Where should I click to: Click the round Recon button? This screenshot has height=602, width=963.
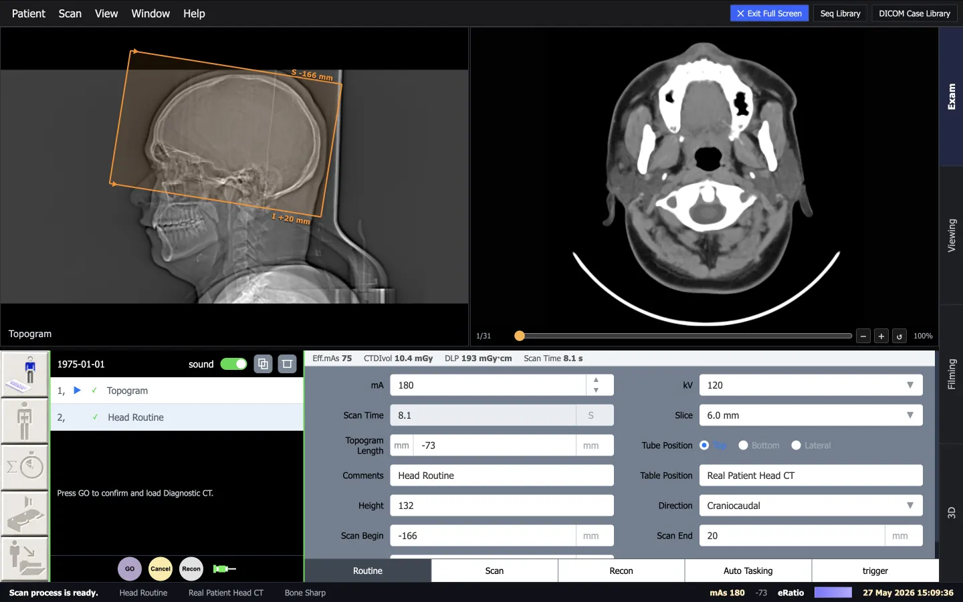191,569
